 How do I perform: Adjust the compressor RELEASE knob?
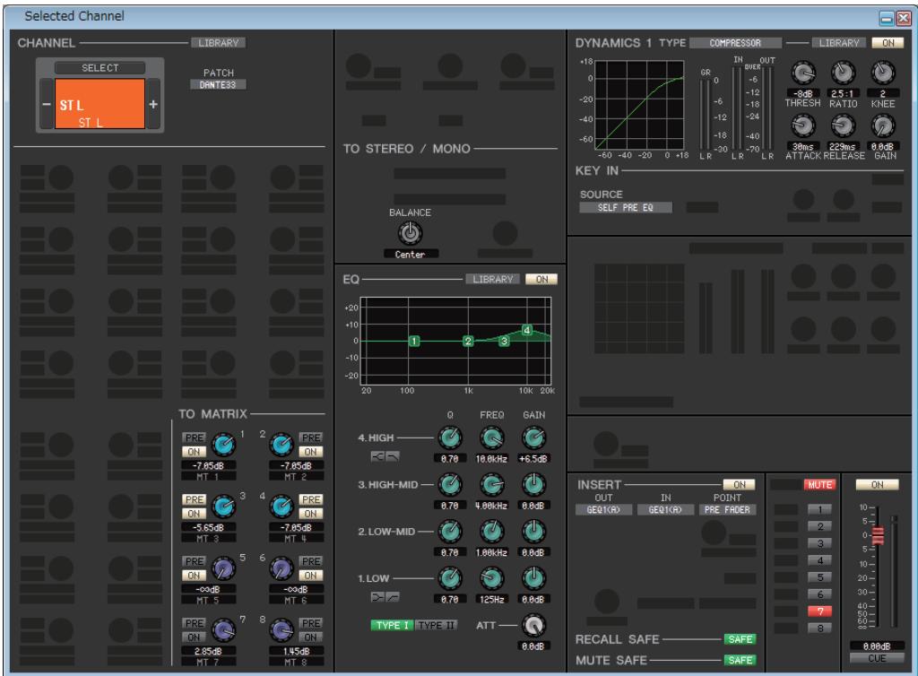point(843,126)
